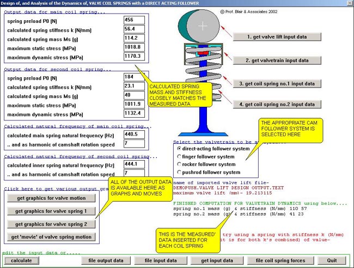Click inner spring camshaft harmonic field
Screen dimensions: 354x268
(x=134, y=173)
